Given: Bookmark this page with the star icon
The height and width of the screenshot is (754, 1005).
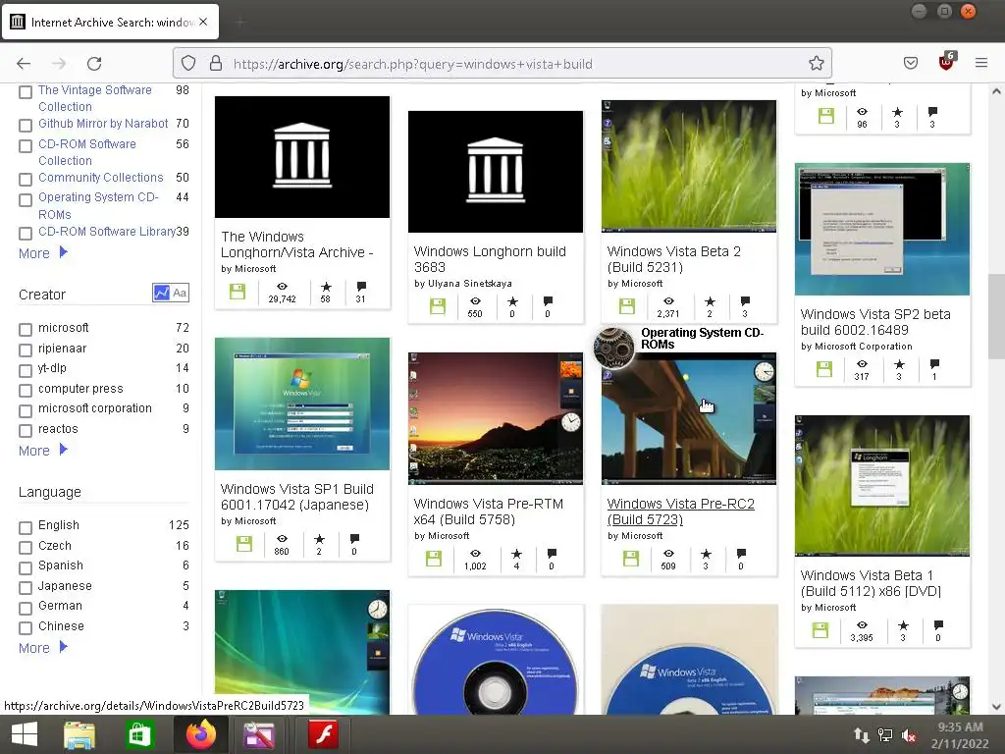Looking at the screenshot, I should (x=816, y=64).
